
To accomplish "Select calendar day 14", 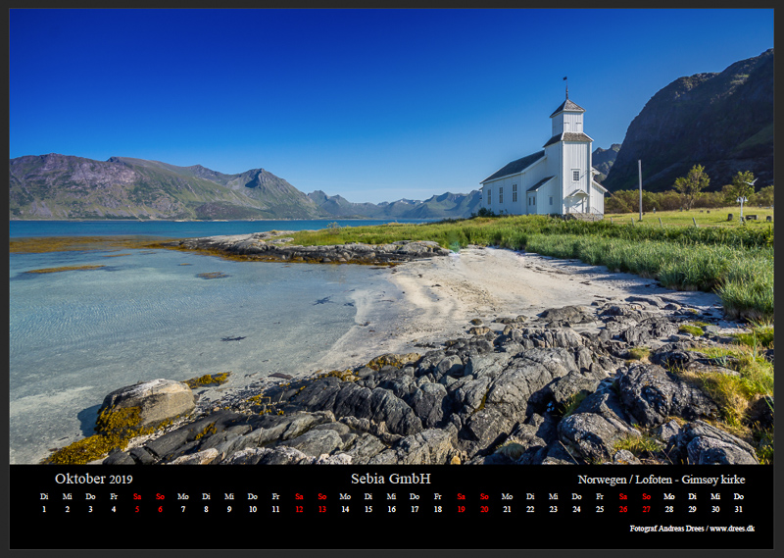I will 345,509.
